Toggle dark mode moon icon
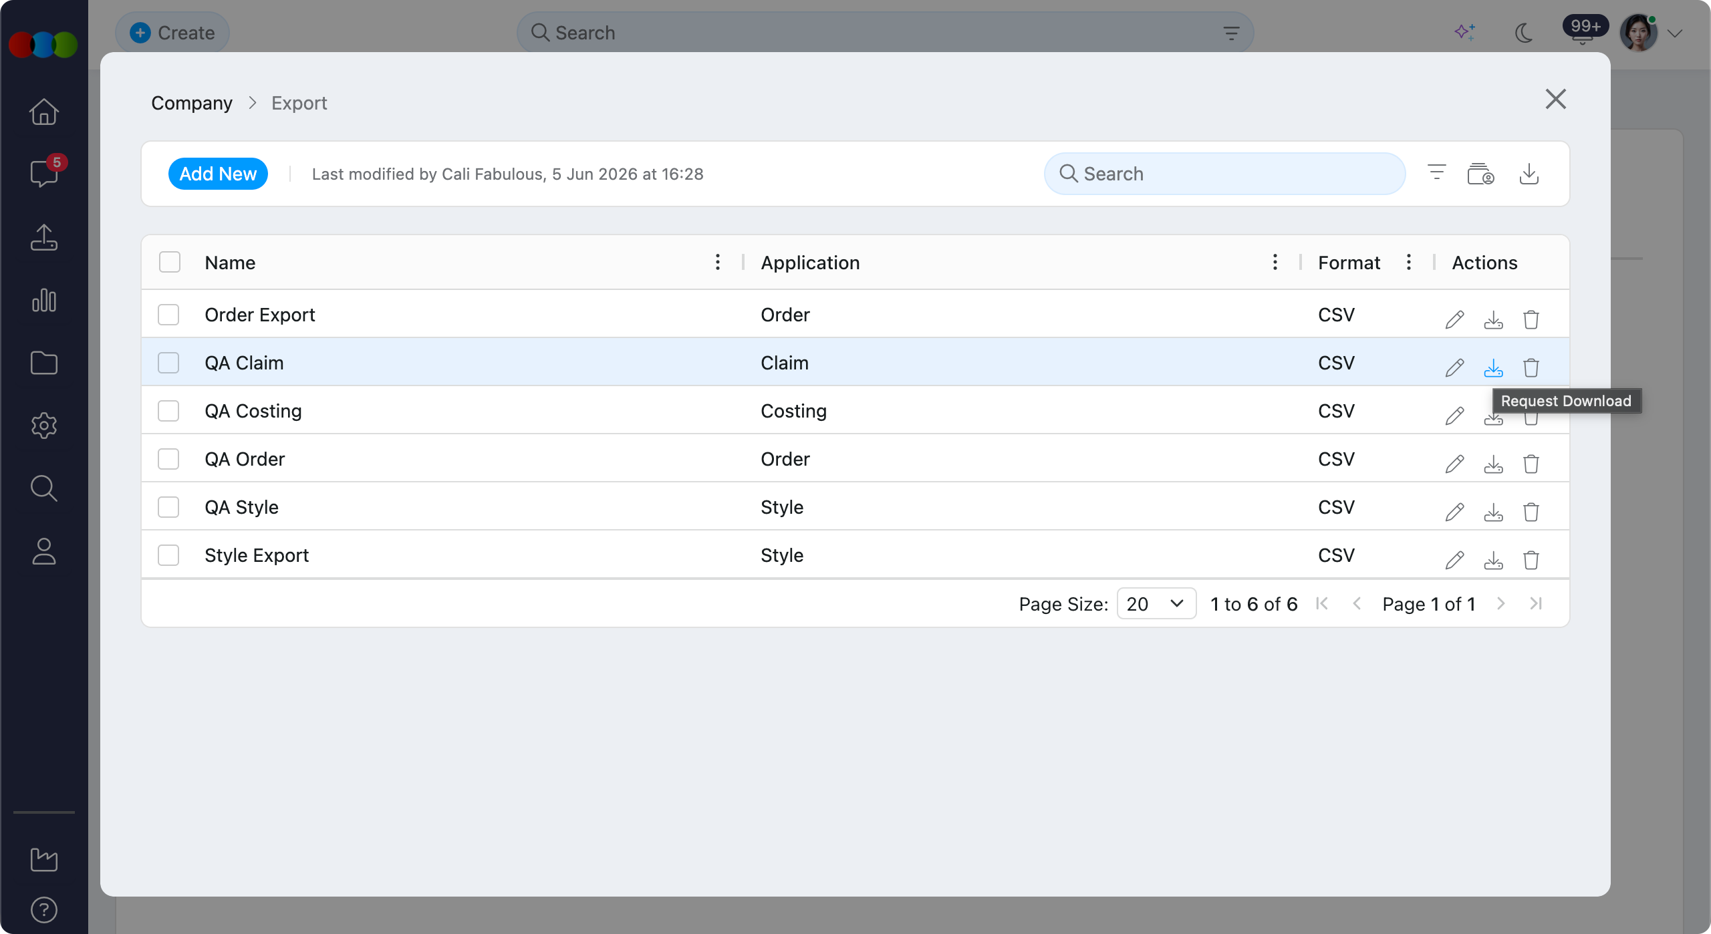Image resolution: width=1711 pixels, height=934 pixels. click(1524, 33)
